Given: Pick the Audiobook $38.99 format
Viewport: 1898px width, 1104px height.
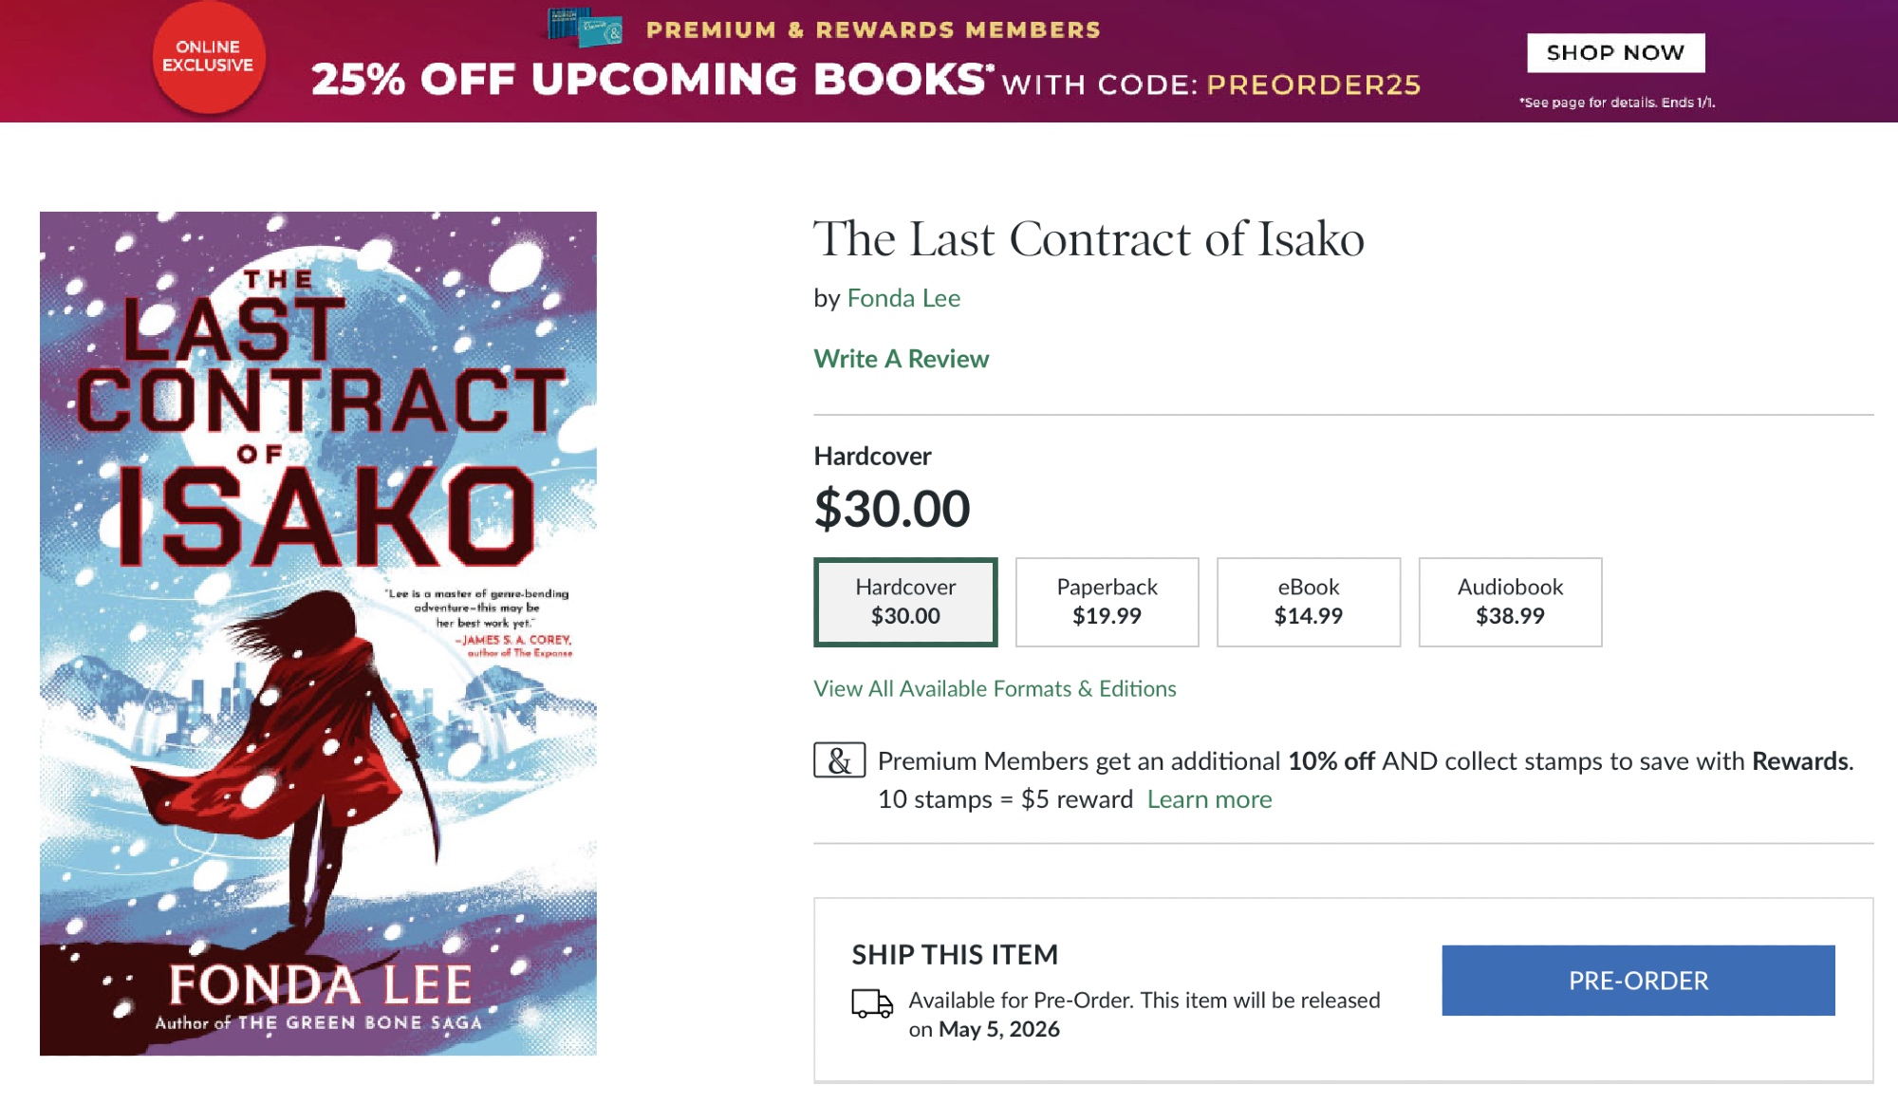Looking at the screenshot, I should (x=1510, y=602).
